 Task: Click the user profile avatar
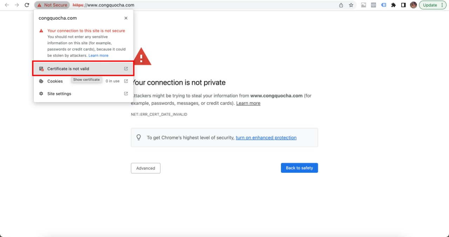[413, 5]
